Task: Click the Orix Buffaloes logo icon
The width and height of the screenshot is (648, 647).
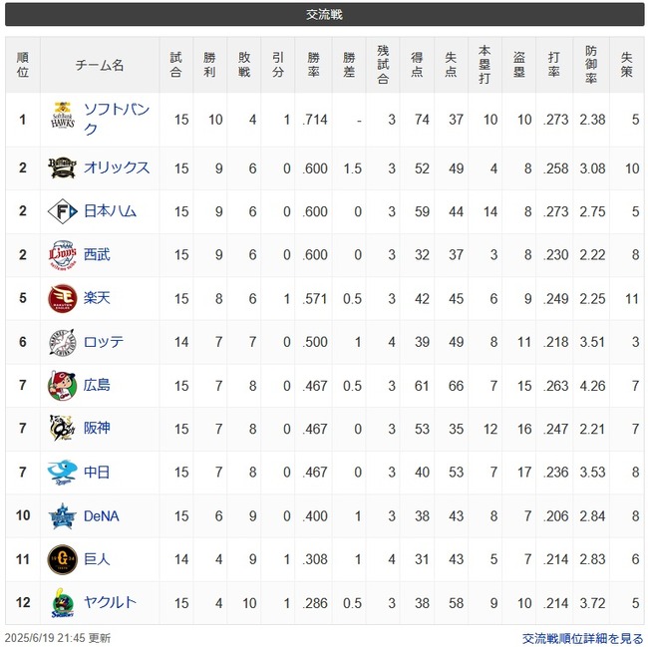Action: coord(62,168)
